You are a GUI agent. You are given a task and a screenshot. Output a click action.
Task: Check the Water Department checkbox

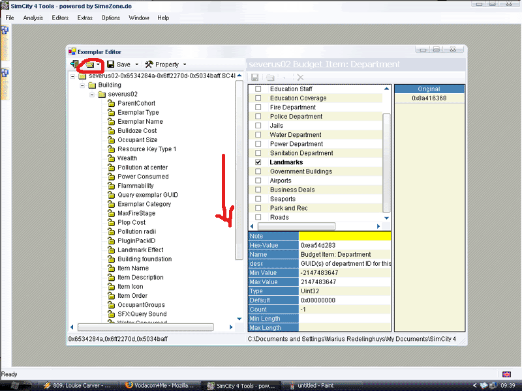[x=258, y=135]
